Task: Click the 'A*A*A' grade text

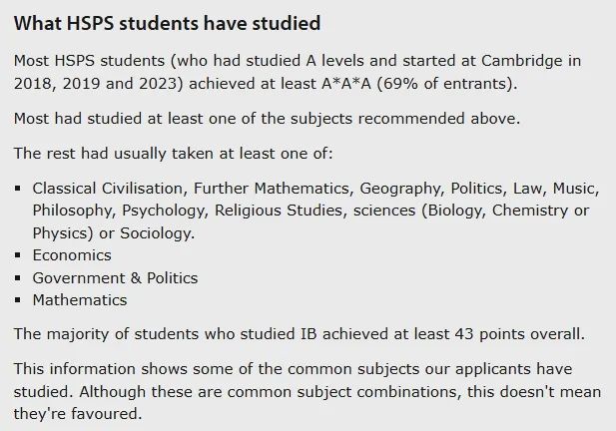Action: (346, 84)
